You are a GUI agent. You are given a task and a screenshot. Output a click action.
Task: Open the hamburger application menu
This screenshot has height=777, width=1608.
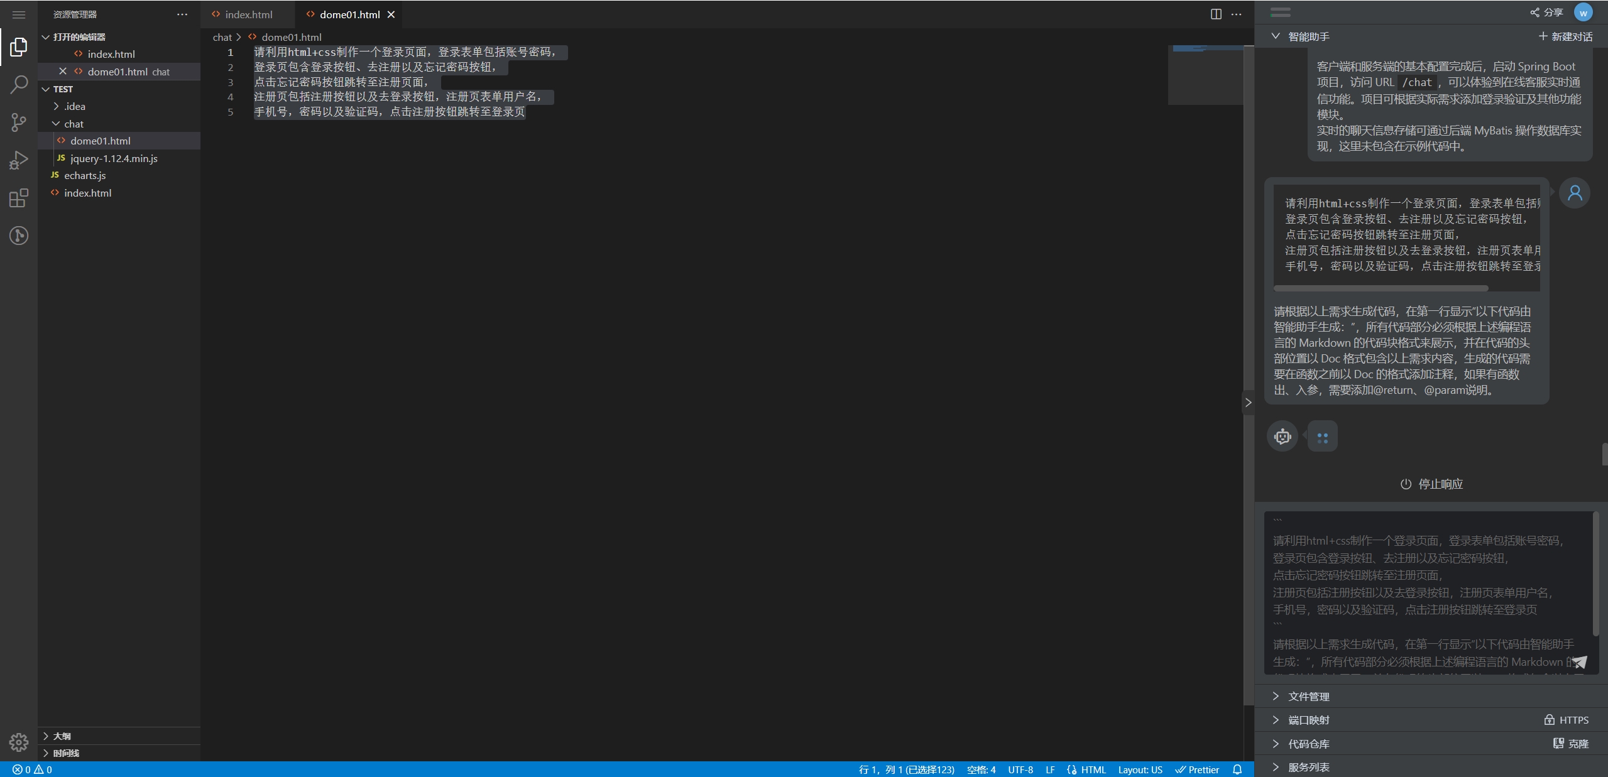(19, 14)
